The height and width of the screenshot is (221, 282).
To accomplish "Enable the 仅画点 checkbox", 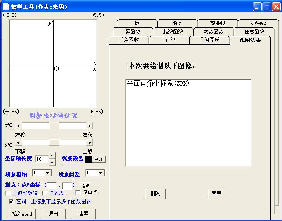I will coord(78,192).
